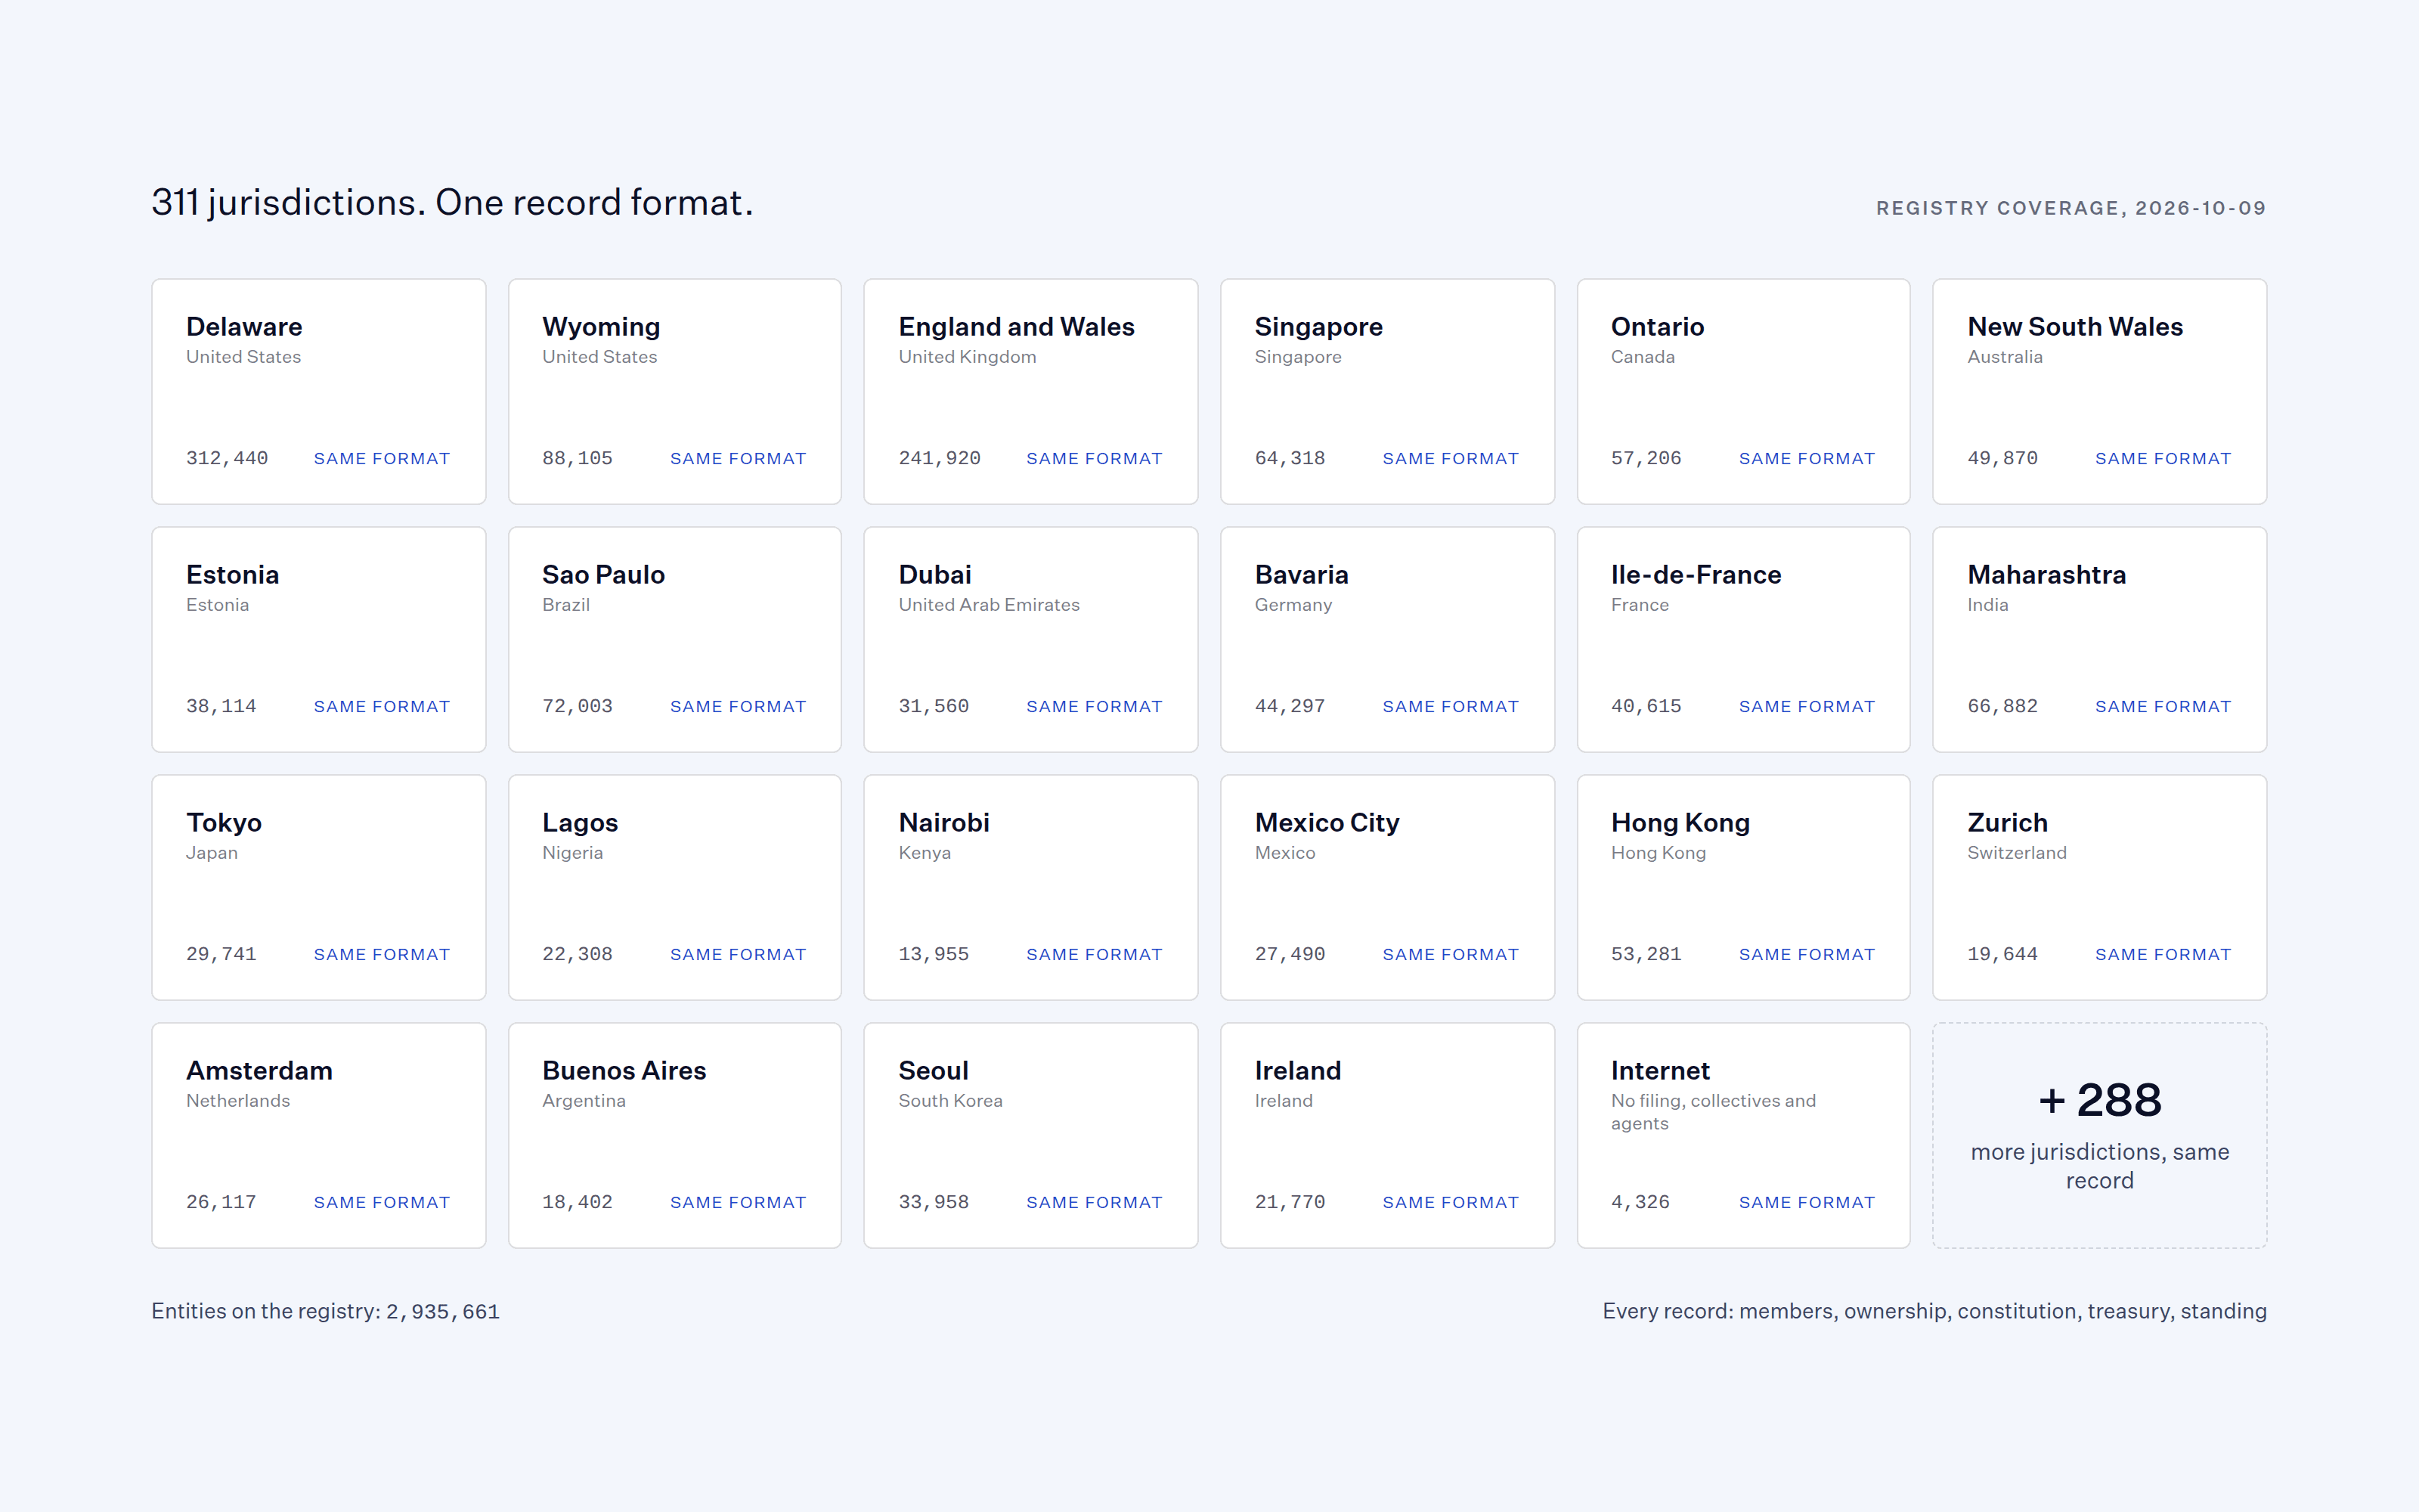This screenshot has height=1512, width=2419.
Task: Click Dubai's 31,560 entity count
Action: (x=934, y=706)
